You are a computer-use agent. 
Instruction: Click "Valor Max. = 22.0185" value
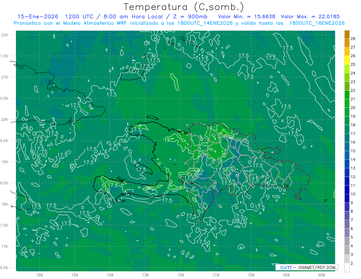click(x=310, y=17)
